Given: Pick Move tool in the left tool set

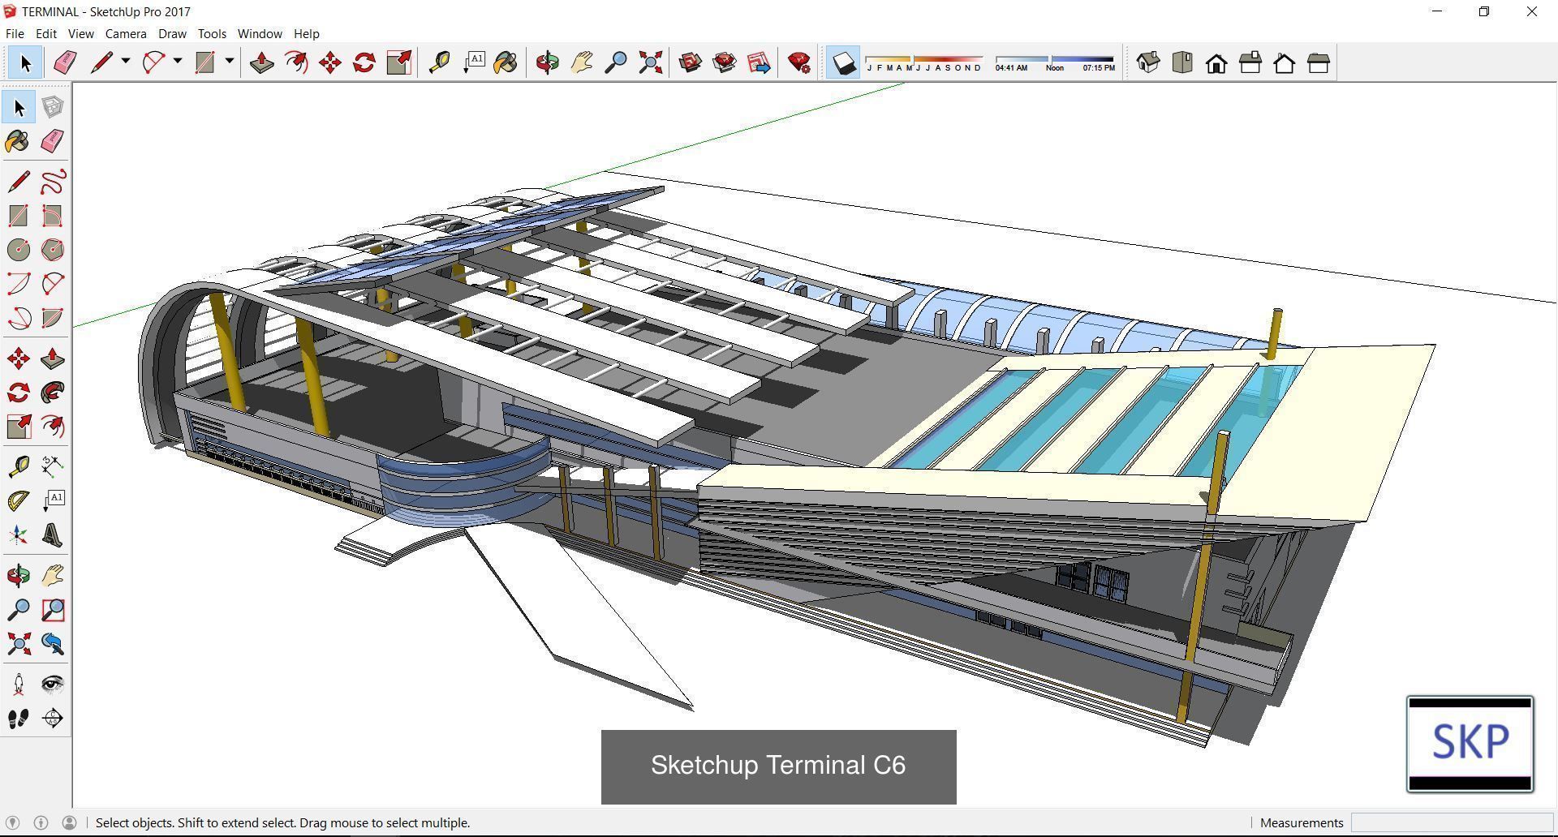Looking at the screenshot, I should 19,358.
